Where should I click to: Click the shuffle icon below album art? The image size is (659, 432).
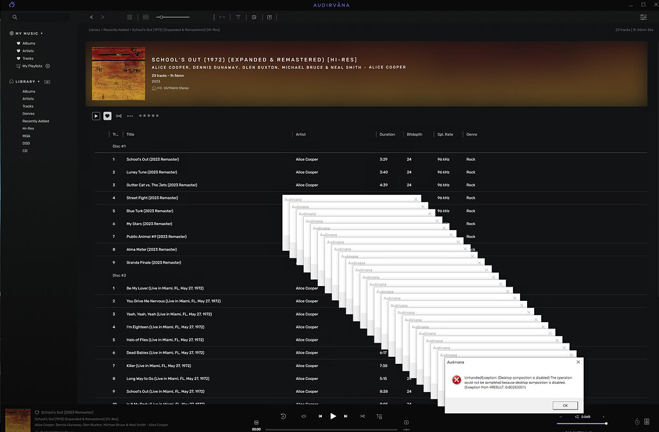click(118, 116)
